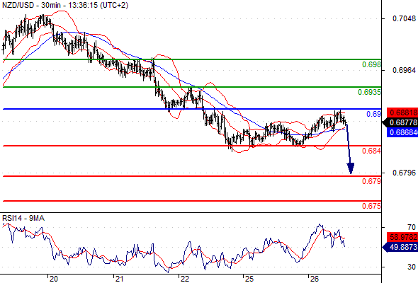Click the green 0.698 resistance level label
Viewport: 418px width, 283px height.
coord(372,64)
